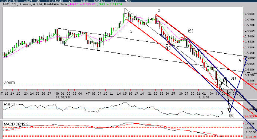Click the 0.9800 price axis label
257x139 pixels.
(250, 14)
